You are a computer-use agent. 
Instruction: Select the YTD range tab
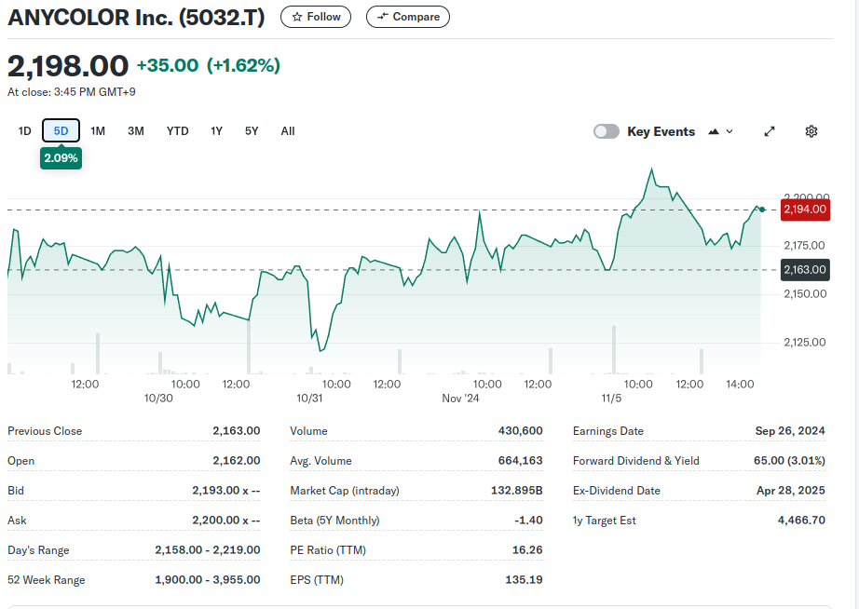click(x=178, y=131)
